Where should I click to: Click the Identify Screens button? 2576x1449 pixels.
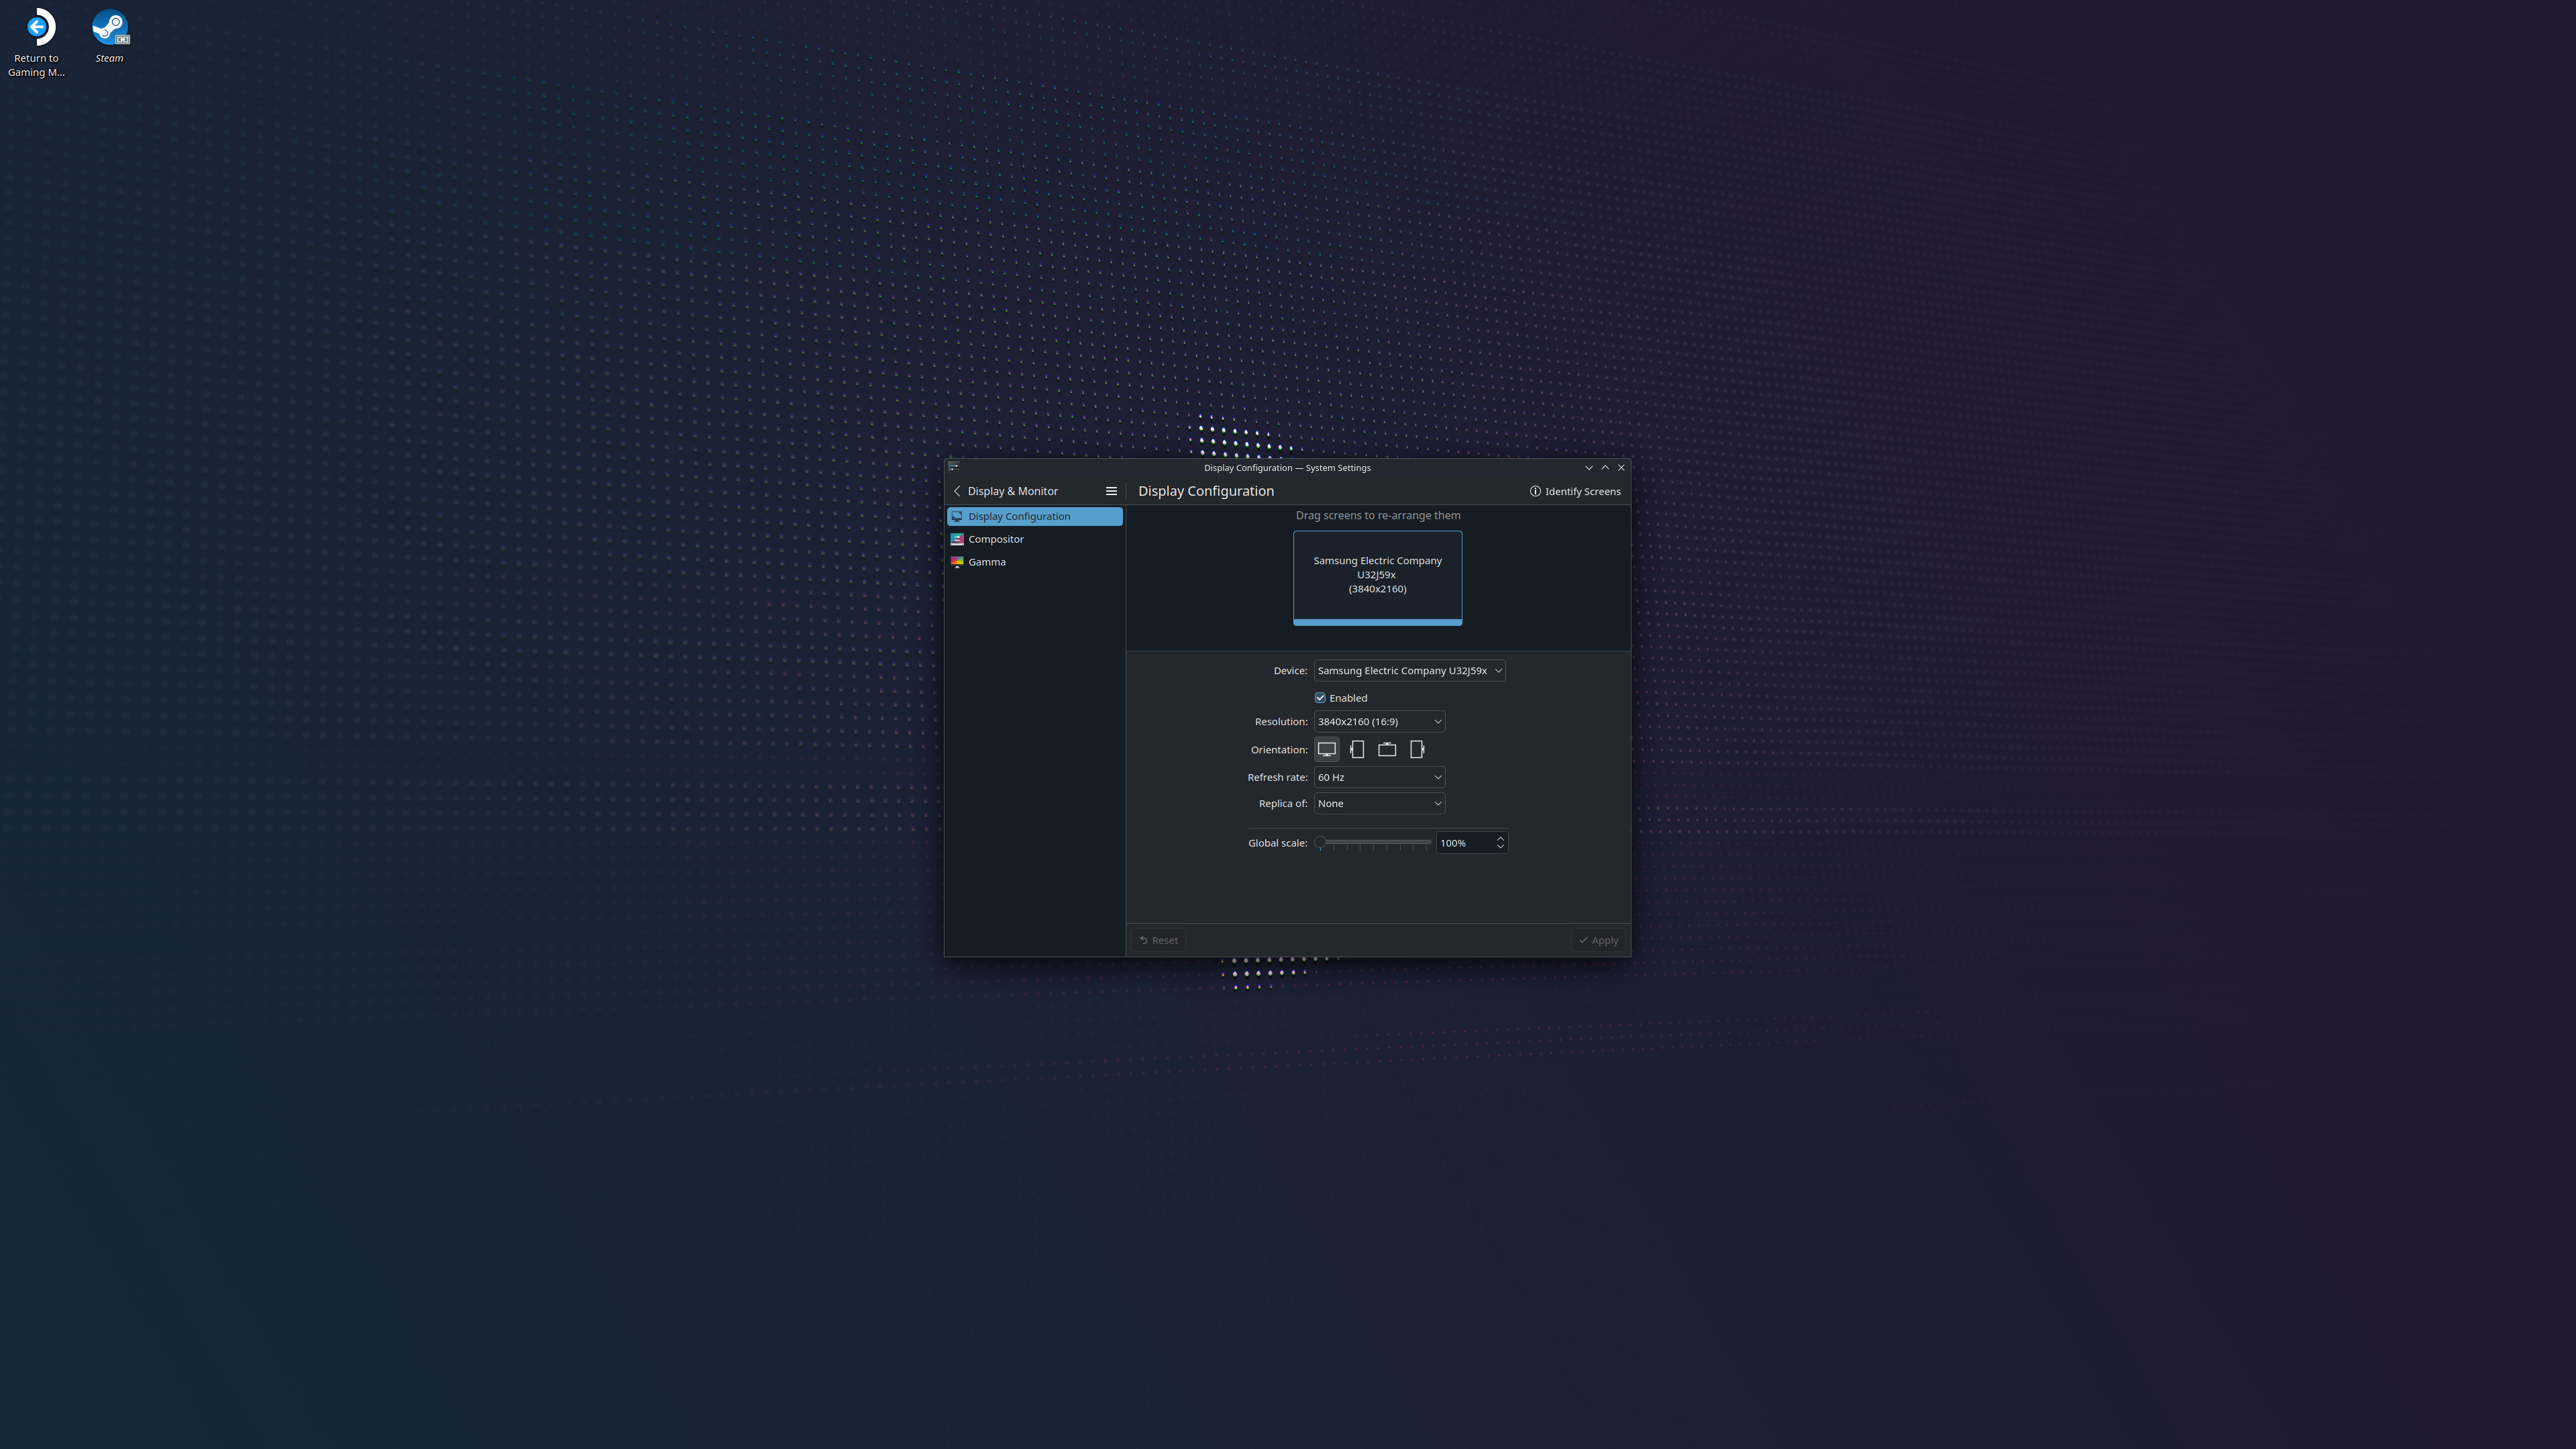click(x=1575, y=491)
